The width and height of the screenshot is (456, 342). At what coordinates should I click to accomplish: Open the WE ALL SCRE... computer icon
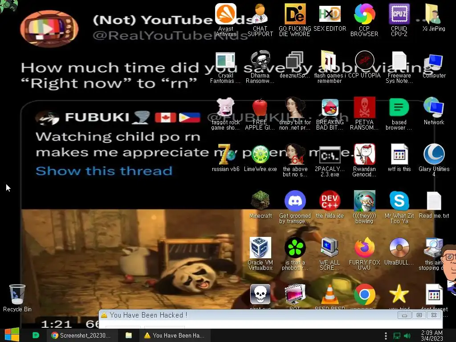coord(330,254)
